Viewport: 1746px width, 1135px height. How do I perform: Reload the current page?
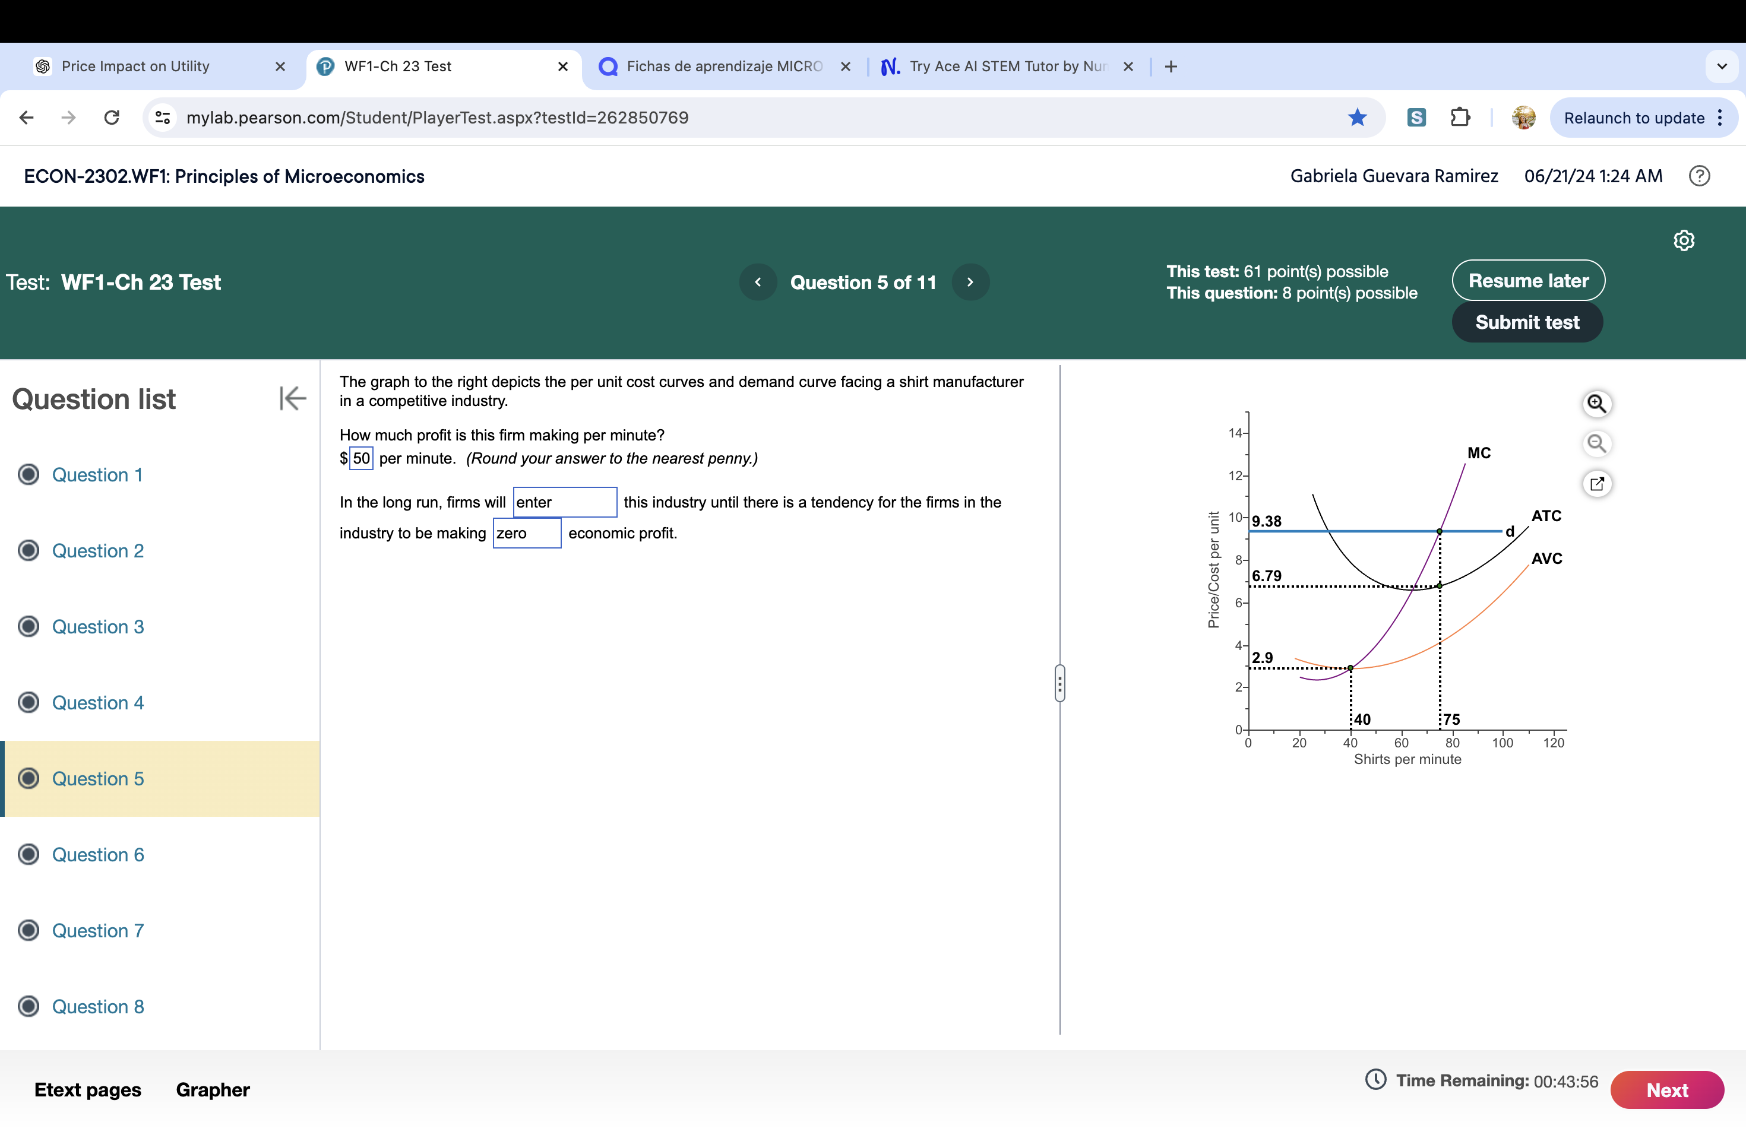click(x=112, y=118)
